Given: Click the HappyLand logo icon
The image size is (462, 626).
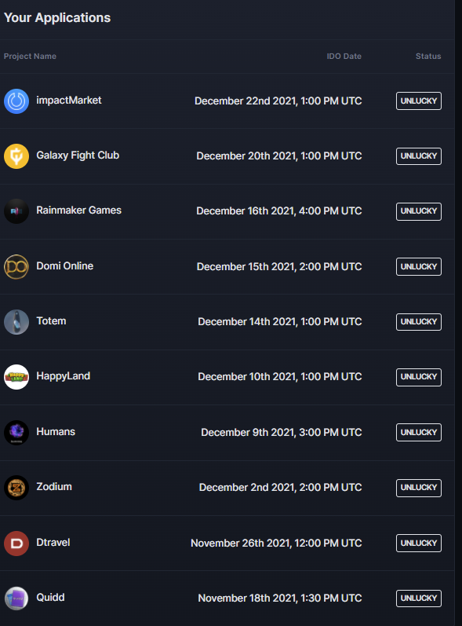Looking at the screenshot, I should 16,377.
